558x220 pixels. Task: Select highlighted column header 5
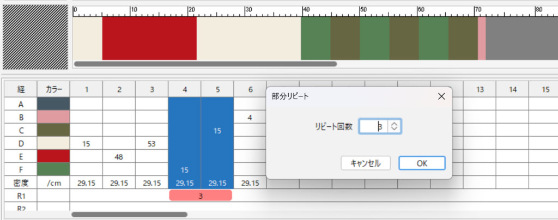click(217, 89)
